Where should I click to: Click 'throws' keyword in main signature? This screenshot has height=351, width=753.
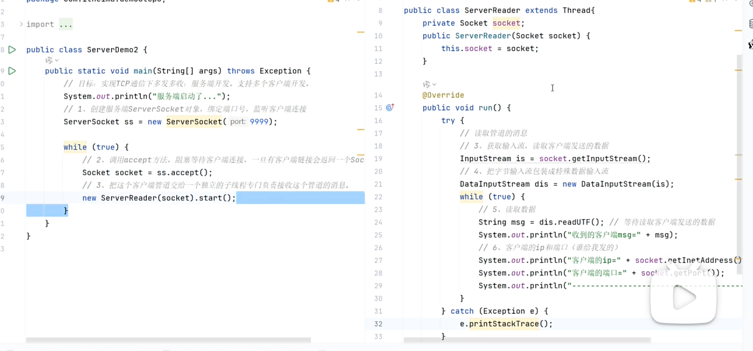241,71
